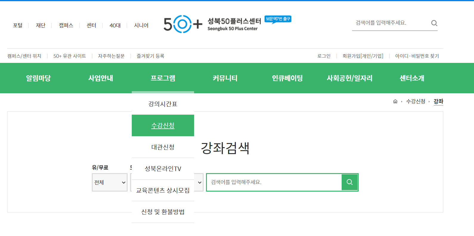This screenshot has height=236, width=474.
Task: Open 신청 및 환불방법 submenu item
Action: (163, 212)
